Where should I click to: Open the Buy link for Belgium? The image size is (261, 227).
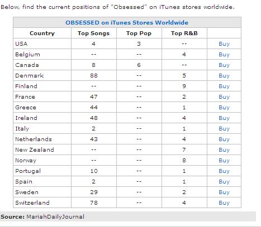click(224, 55)
